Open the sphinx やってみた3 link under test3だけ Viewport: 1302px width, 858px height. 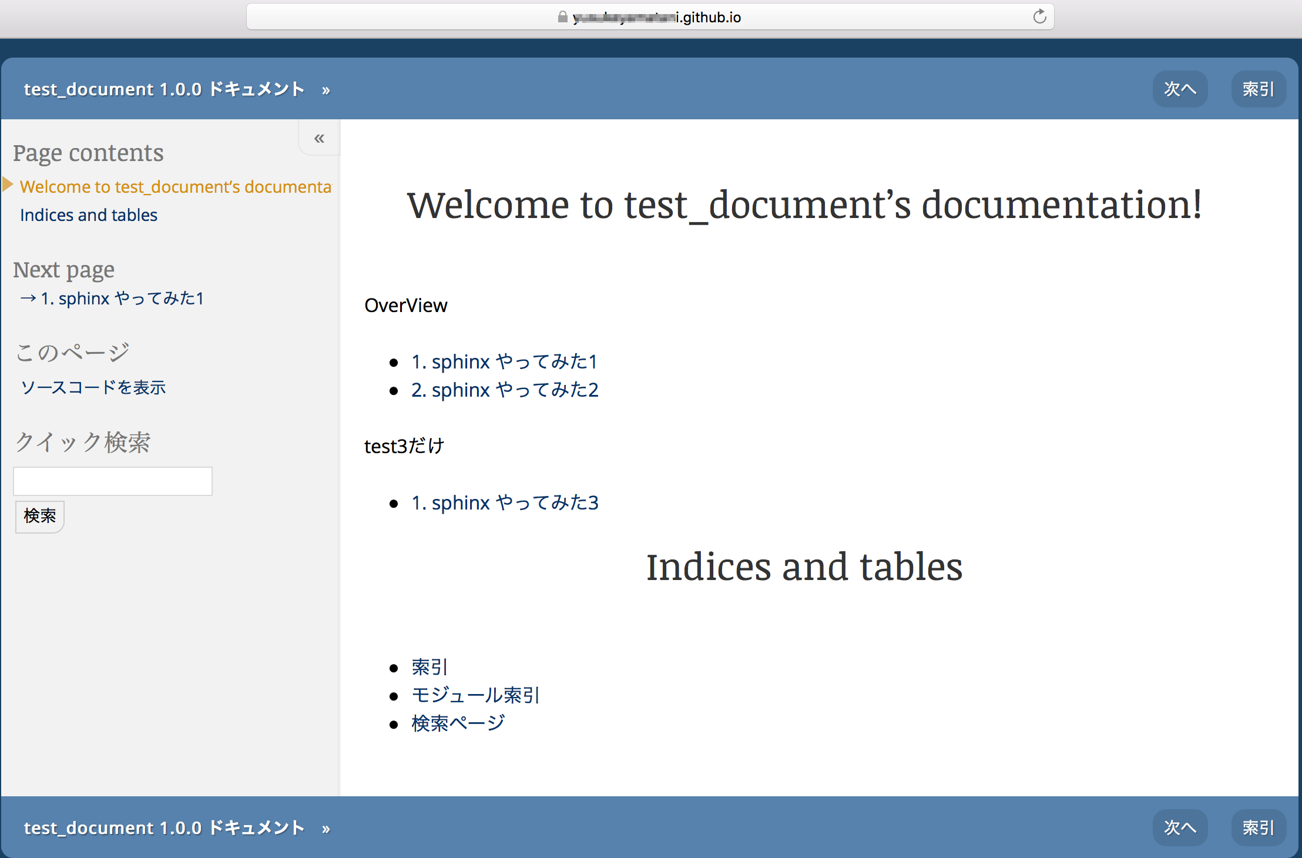[x=504, y=502]
